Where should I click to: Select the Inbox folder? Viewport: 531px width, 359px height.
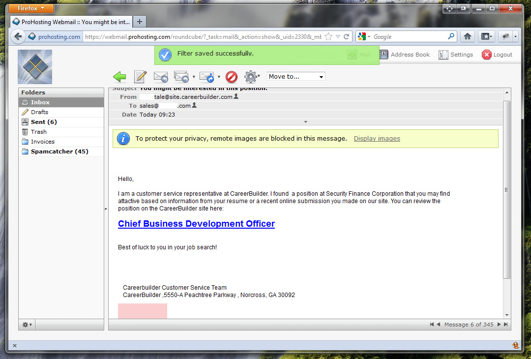click(x=61, y=102)
